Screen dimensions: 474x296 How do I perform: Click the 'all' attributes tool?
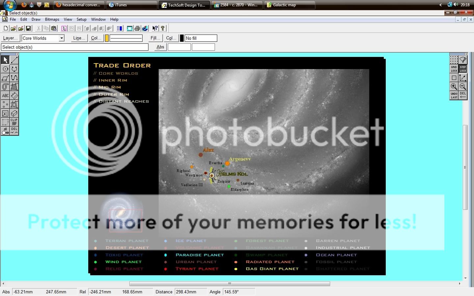pyautogui.click(x=5, y=131)
